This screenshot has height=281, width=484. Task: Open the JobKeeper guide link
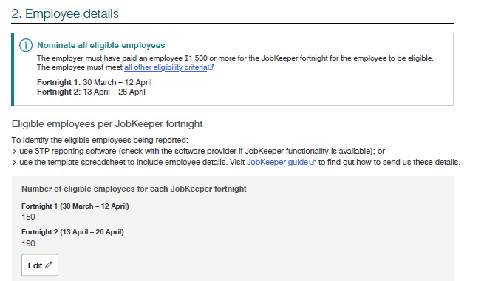(277, 162)
